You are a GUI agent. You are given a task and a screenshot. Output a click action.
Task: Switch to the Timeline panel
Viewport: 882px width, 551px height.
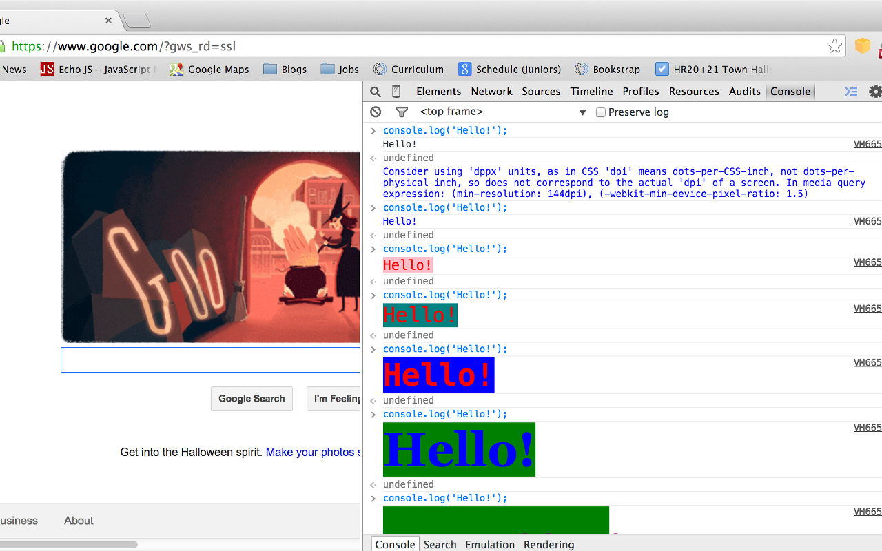click(591, 91)
